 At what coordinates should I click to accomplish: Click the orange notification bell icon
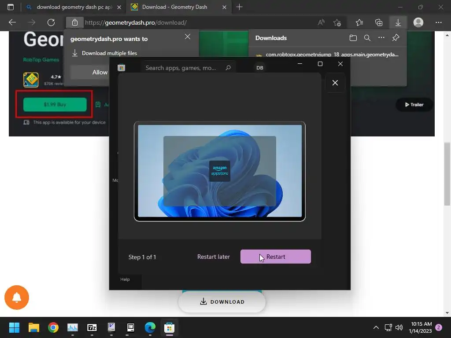click(x=17, y=298)
